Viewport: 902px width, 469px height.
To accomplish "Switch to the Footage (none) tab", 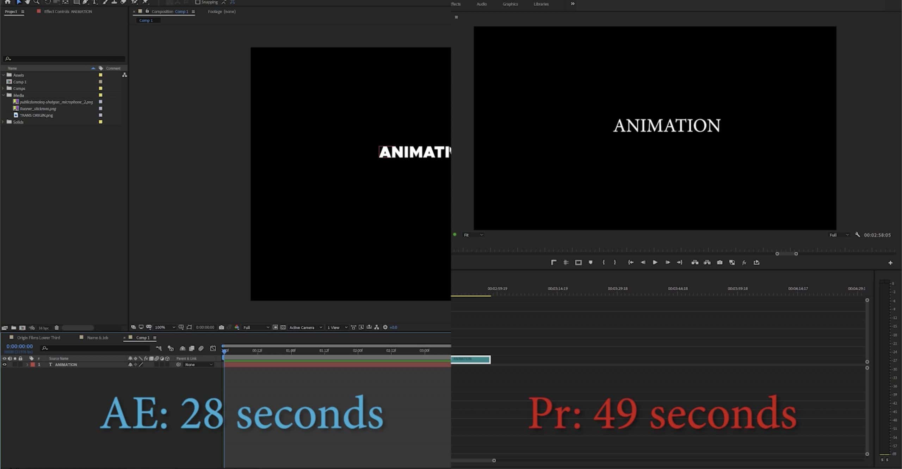I will (x=222, y=11).
